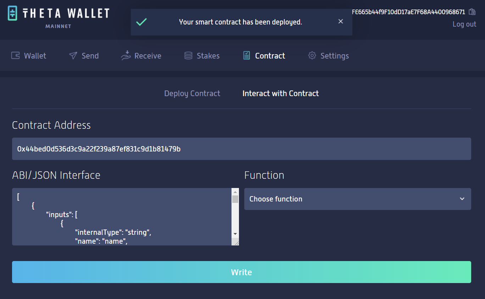Viewport: 485px width, 299px height.
Task: Click the Contract Address heading
Action: tap(51, 125)
